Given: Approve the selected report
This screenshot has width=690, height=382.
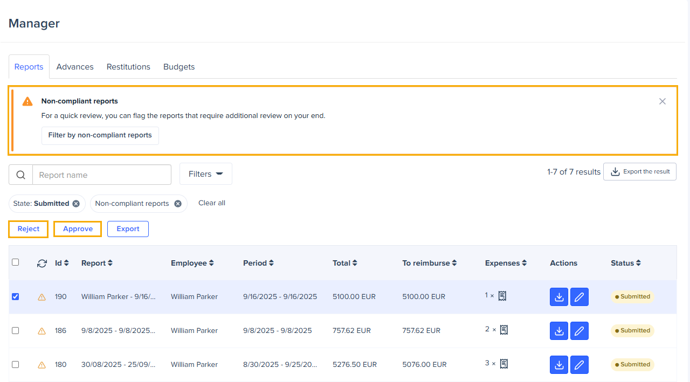Looking at the screenshot, I should [78, 229].
